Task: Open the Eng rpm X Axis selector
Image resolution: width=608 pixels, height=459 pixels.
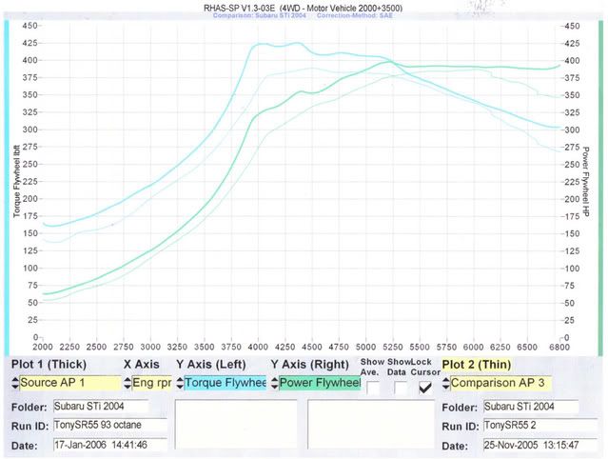Action: click(x=151, y=383)
